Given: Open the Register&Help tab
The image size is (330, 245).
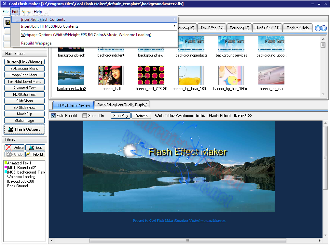Looking at the screenshot, I should point(297,28).
